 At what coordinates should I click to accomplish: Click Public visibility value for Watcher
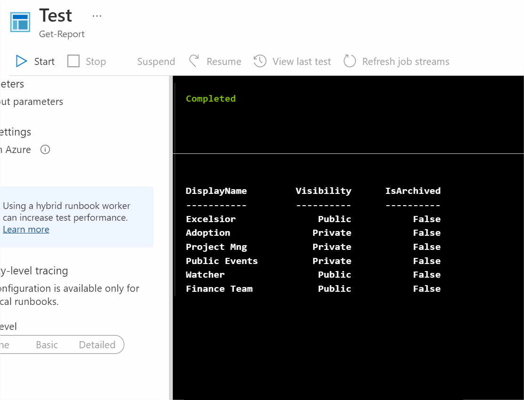tap(335, 275)
